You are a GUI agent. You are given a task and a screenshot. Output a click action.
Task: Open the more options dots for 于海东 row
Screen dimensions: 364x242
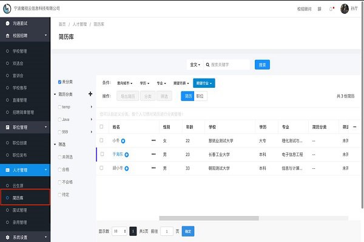[x=153, y=154]
